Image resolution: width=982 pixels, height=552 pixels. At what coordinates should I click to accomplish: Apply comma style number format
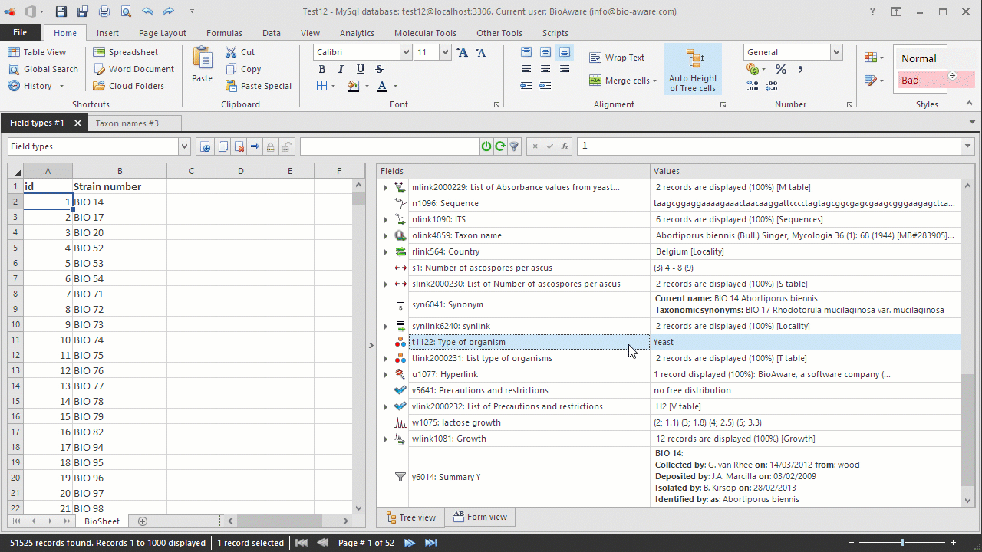click(800, 69)
